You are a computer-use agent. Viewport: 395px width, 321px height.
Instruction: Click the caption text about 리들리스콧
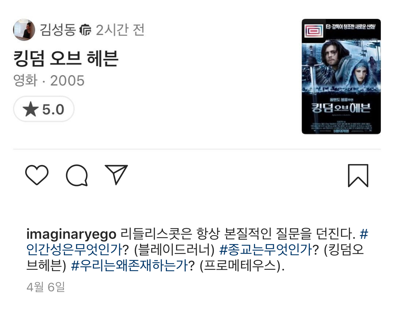238,234
